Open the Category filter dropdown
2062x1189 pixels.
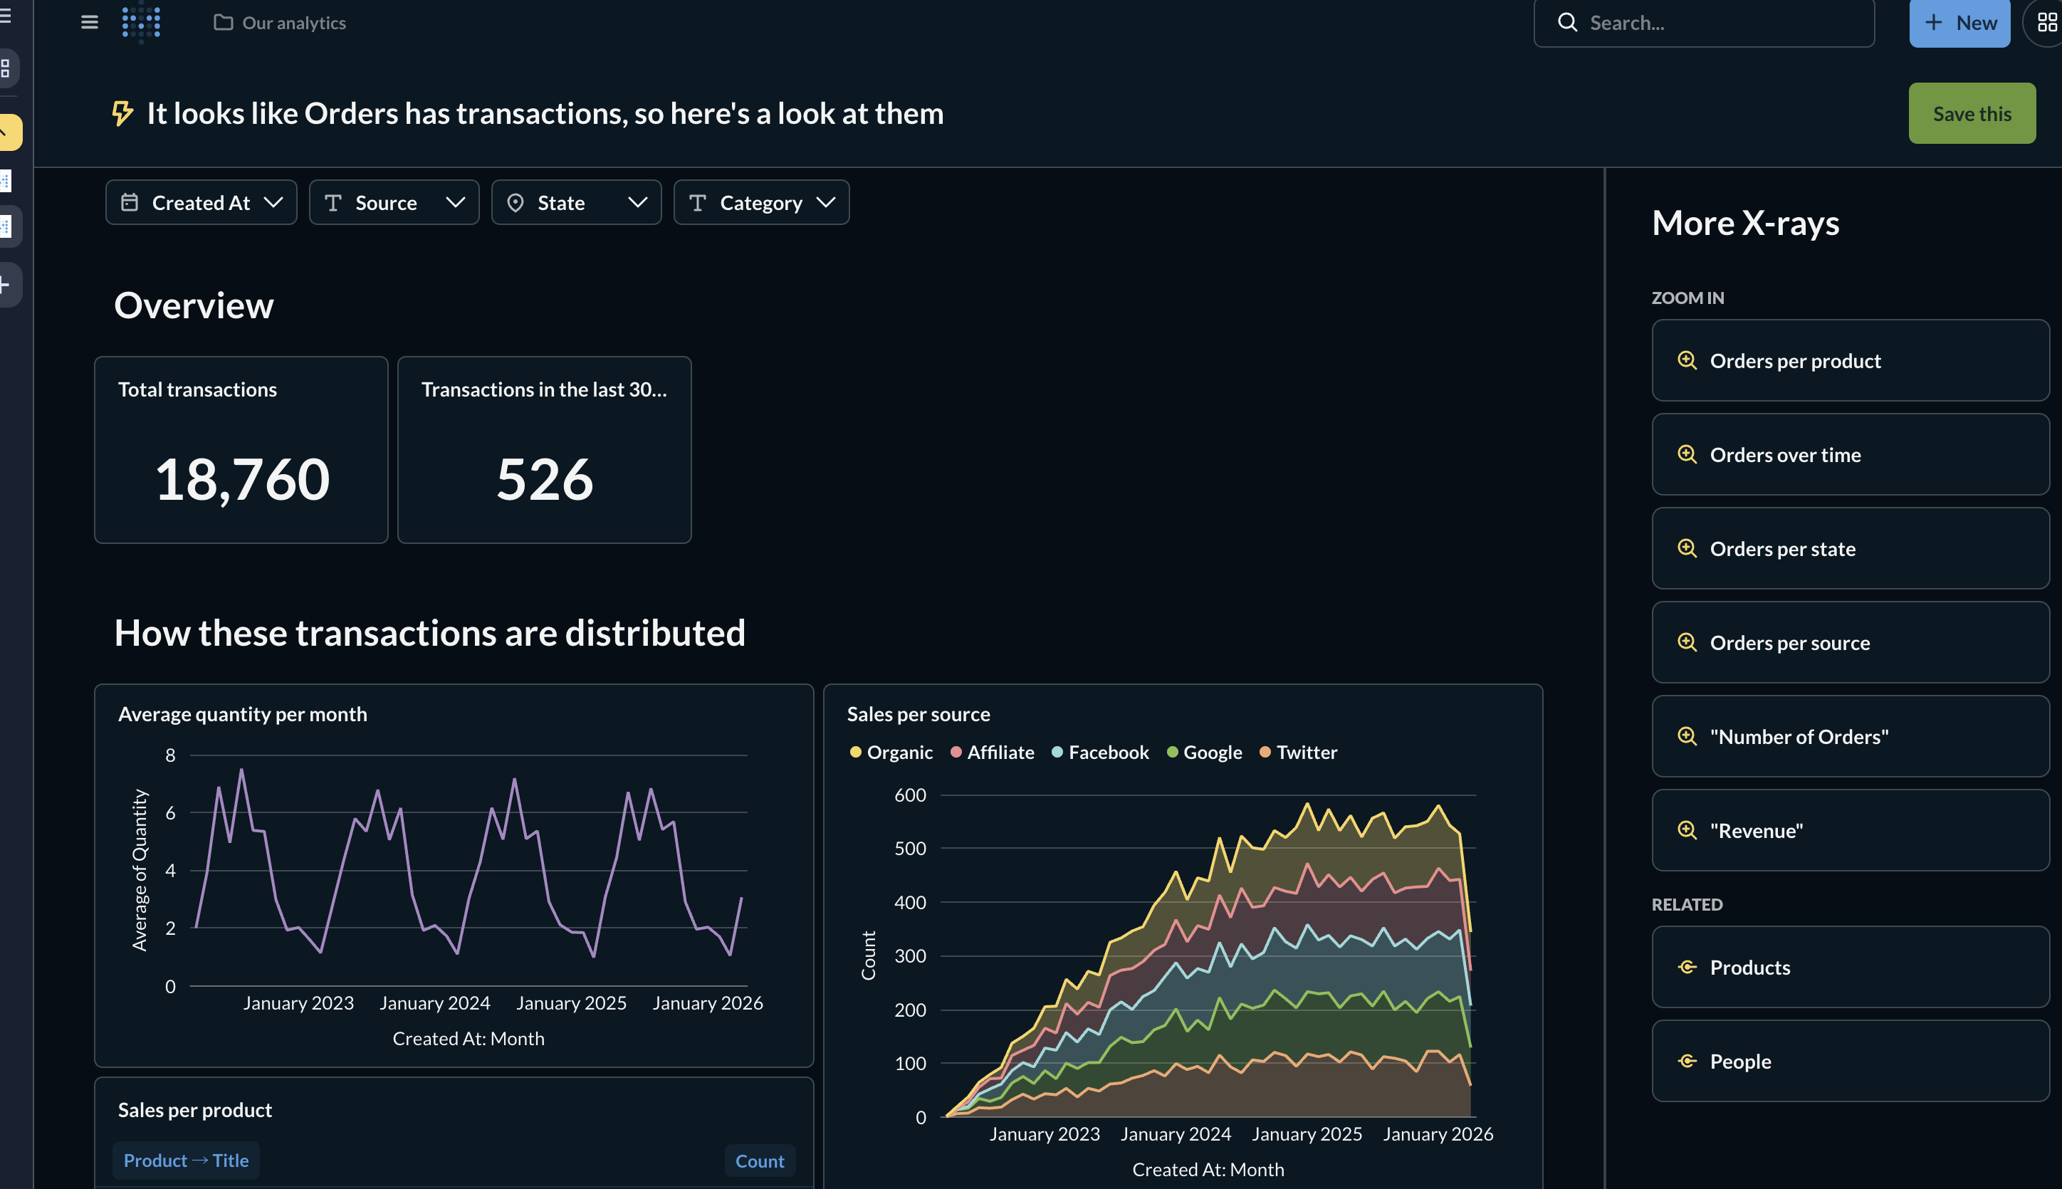[x=761, y=202]
